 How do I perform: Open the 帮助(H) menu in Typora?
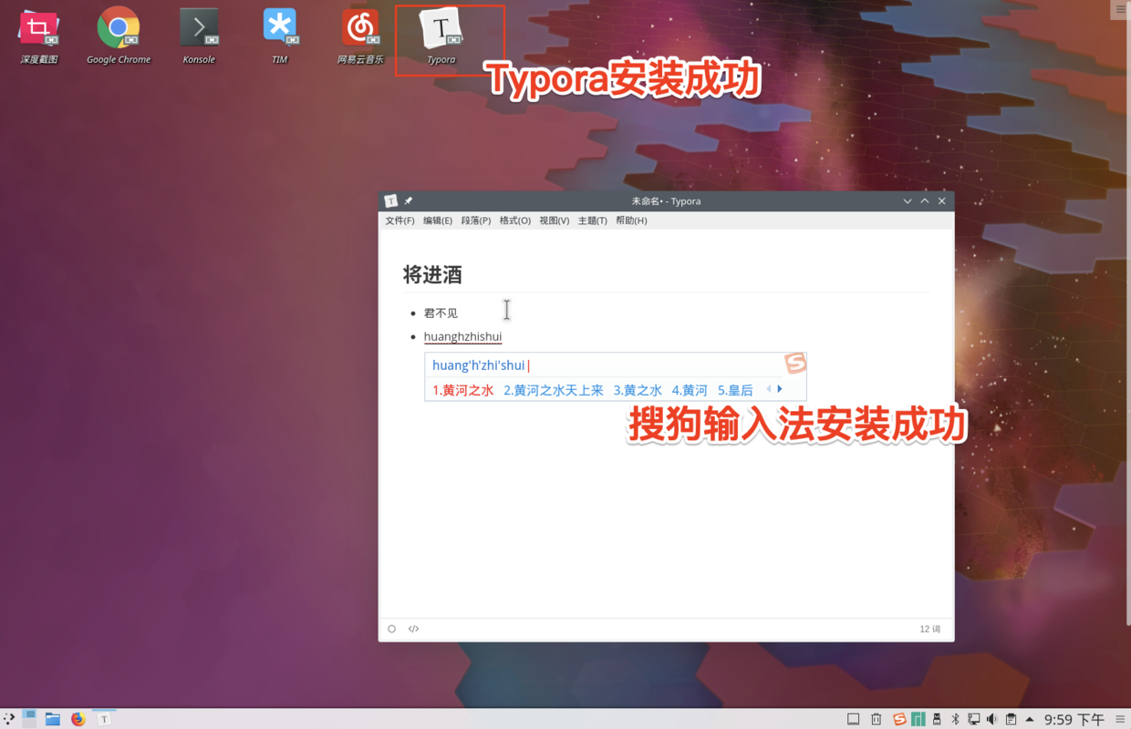[x=631, y=221]
